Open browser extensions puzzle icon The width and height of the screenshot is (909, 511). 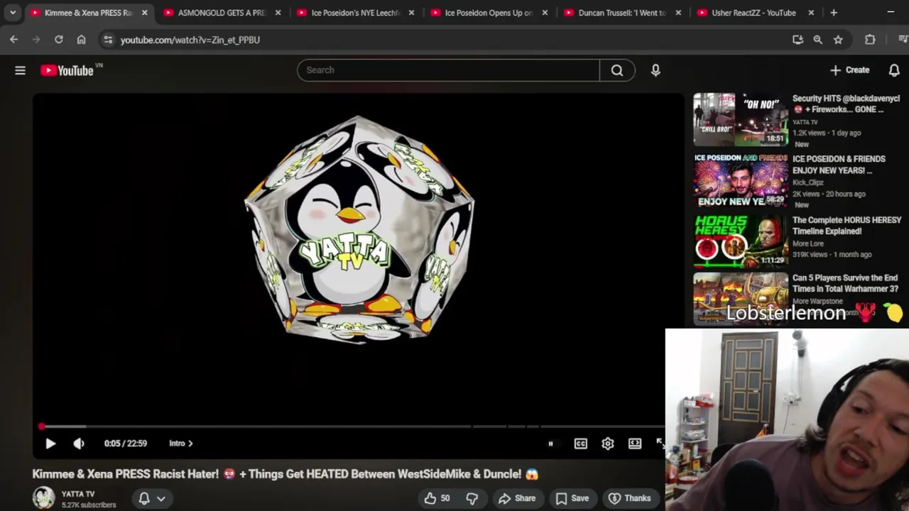point(870,40)
